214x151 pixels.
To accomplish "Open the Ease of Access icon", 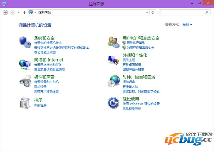I will tap(114, 103).
